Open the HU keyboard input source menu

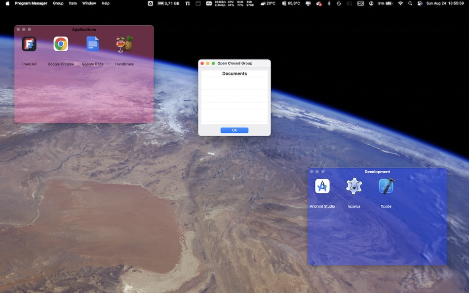pyautogui.click(x=360, y=3)
